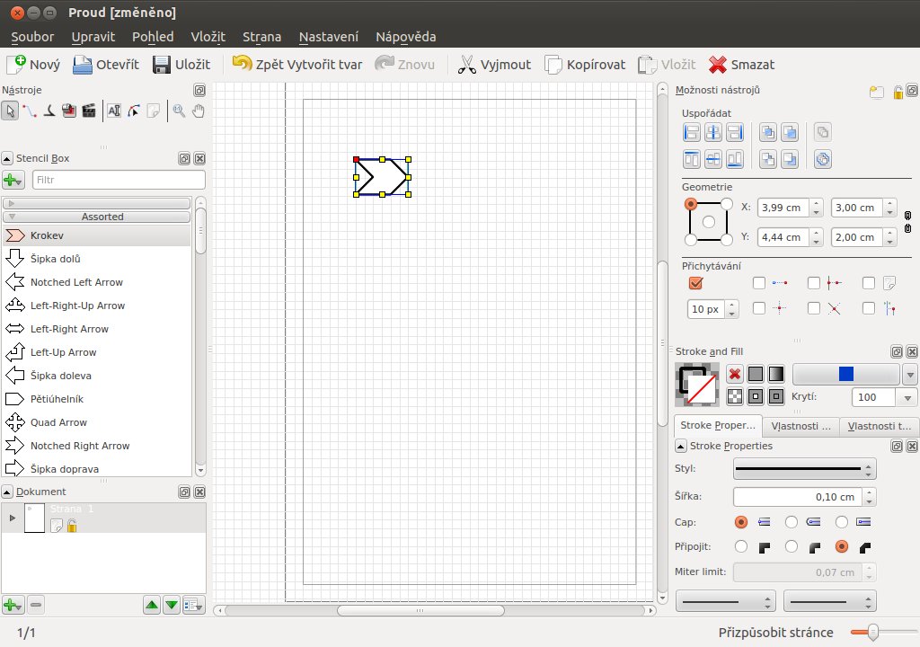Image resolution: width=920 pixels, height=647 pixels.
Task: Choose the zoom magnifier tool
Action: 180,111
